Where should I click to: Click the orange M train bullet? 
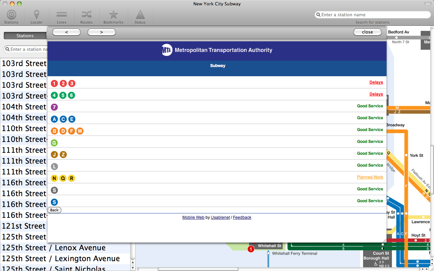coord(80,131)
